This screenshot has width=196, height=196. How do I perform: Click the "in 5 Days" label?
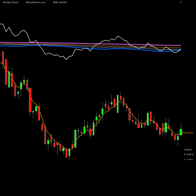click(x=188, y=159)
